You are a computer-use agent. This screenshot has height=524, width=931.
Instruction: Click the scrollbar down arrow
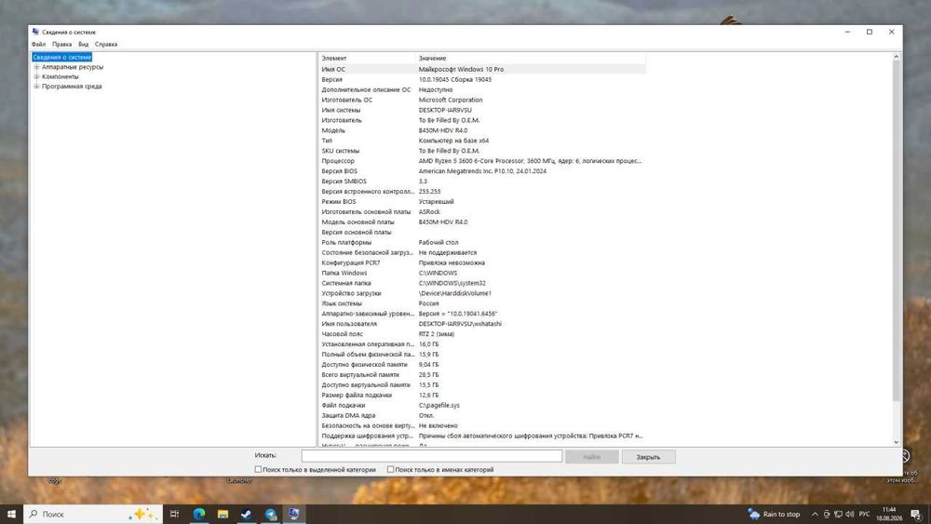point(896,442)
